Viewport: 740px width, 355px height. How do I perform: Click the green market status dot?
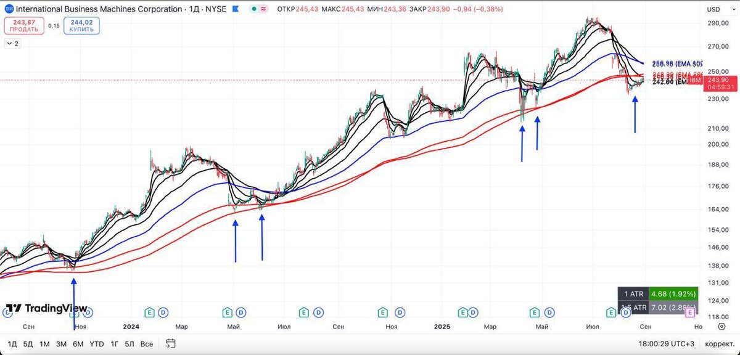(x=255, y=9)
